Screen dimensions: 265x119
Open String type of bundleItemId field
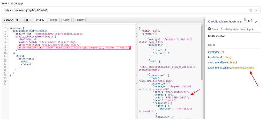(228, 57)
